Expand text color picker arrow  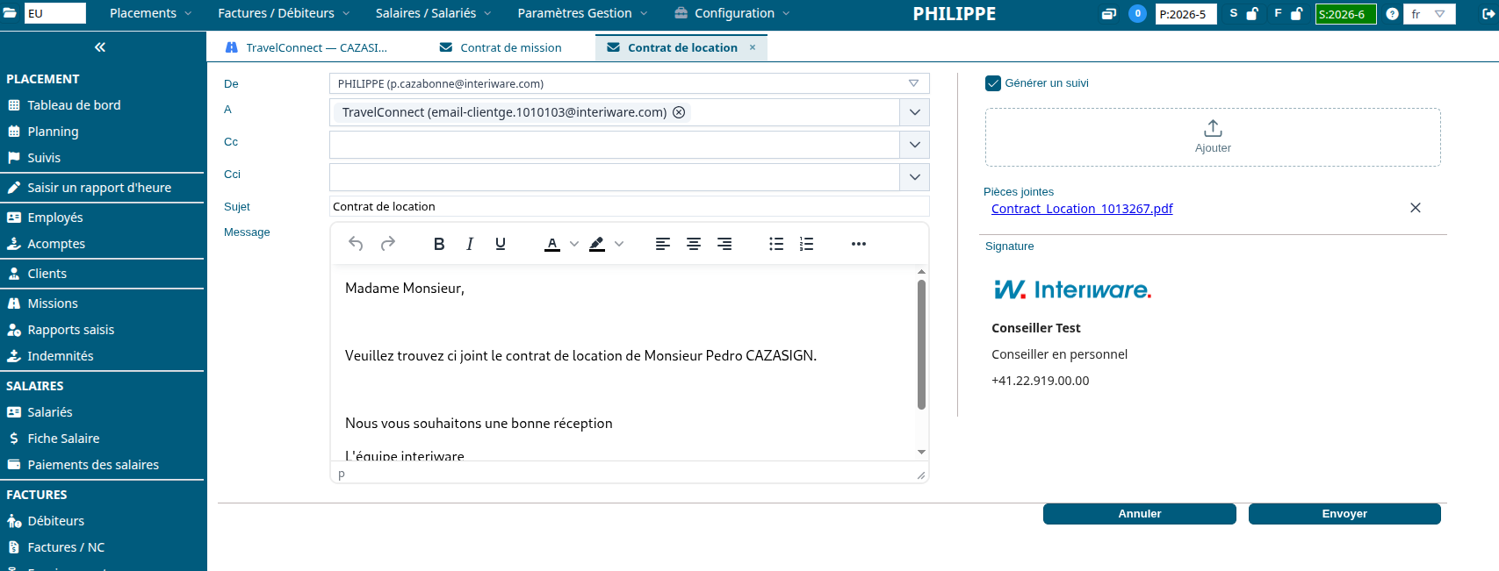[574, 244]
